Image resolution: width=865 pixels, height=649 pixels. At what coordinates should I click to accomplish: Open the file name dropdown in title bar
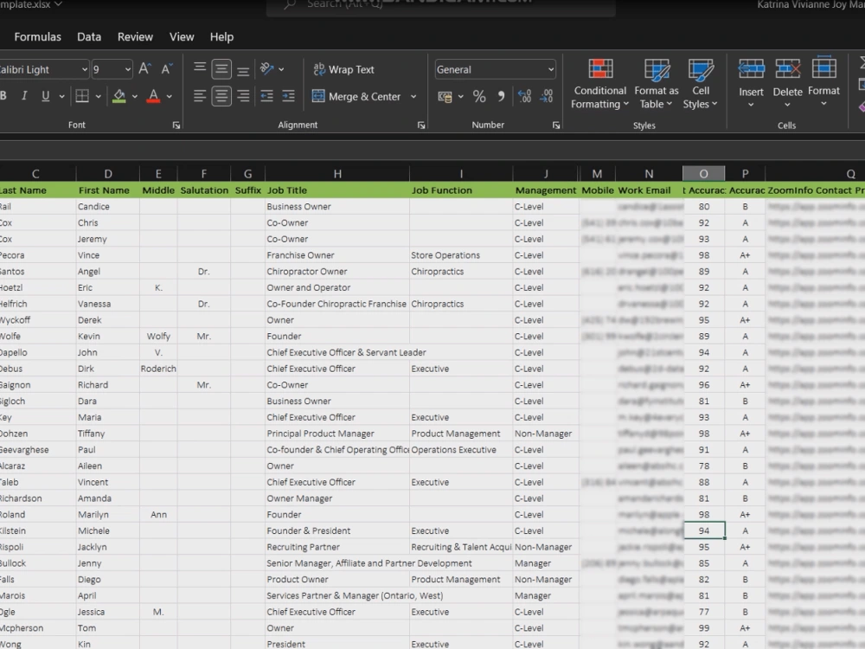(x=59, y=4)
